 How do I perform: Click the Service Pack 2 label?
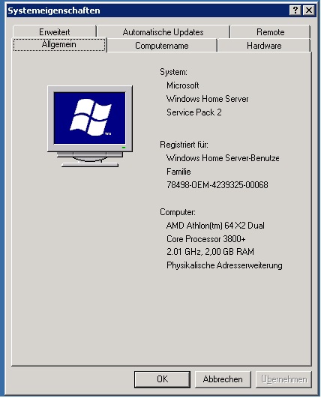click(194, 112)
